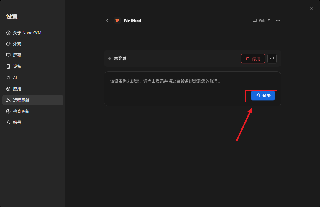Screen dimensions: 320x207
Task: Go to the 帐号 account settings
Action: click(33, 123)
